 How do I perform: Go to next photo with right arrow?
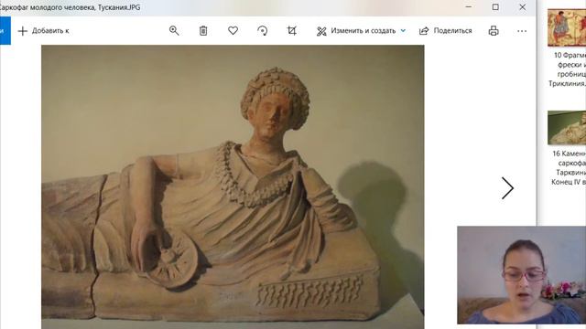click(x=507, y=188)
